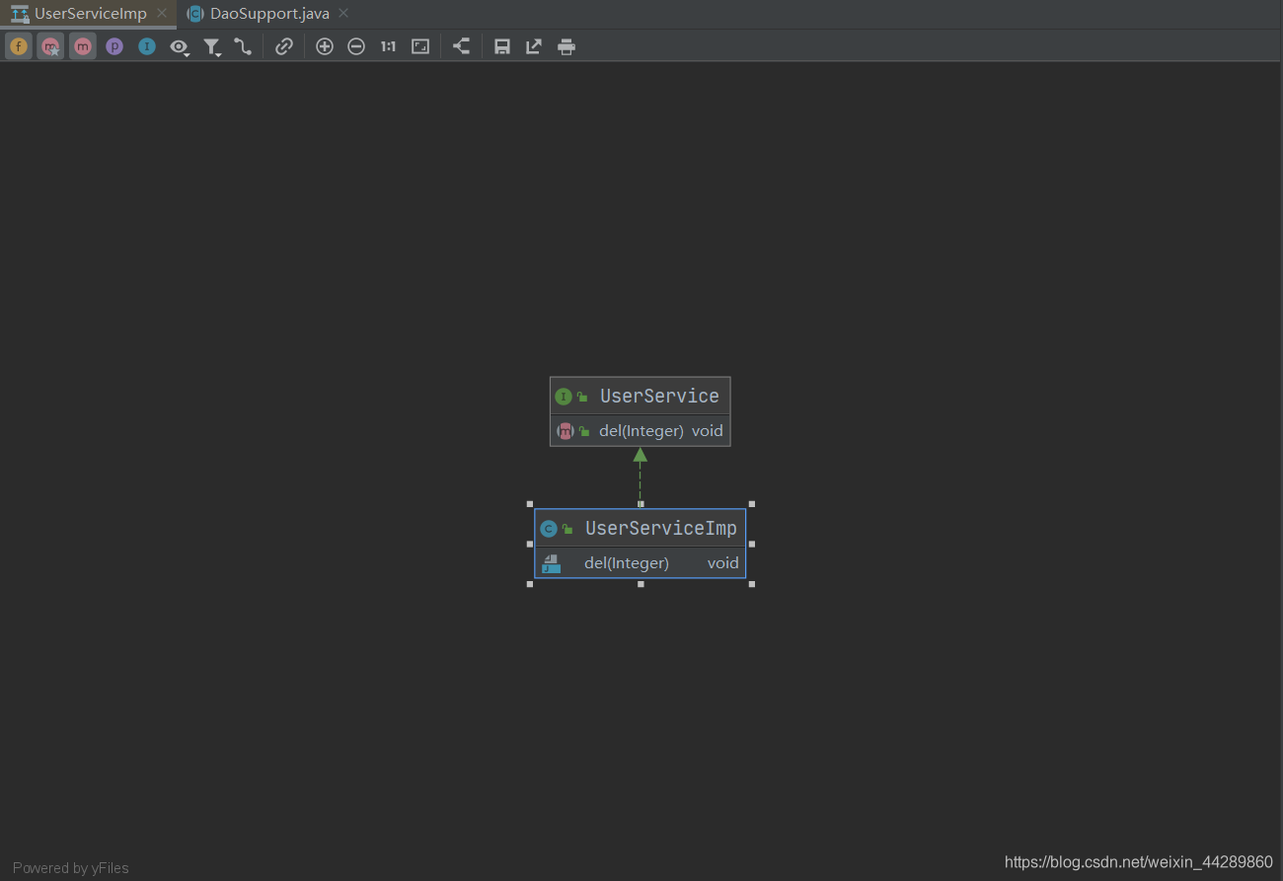Print the diagram
This screenshot has height=881, width=1283.
click(x=566, y=46)
